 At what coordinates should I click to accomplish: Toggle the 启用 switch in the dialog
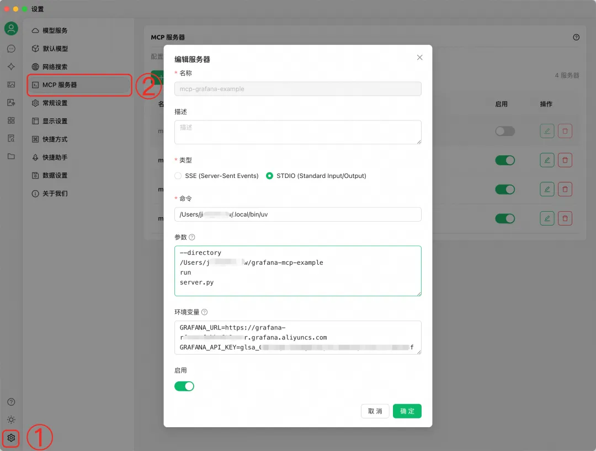click(184, 386)
